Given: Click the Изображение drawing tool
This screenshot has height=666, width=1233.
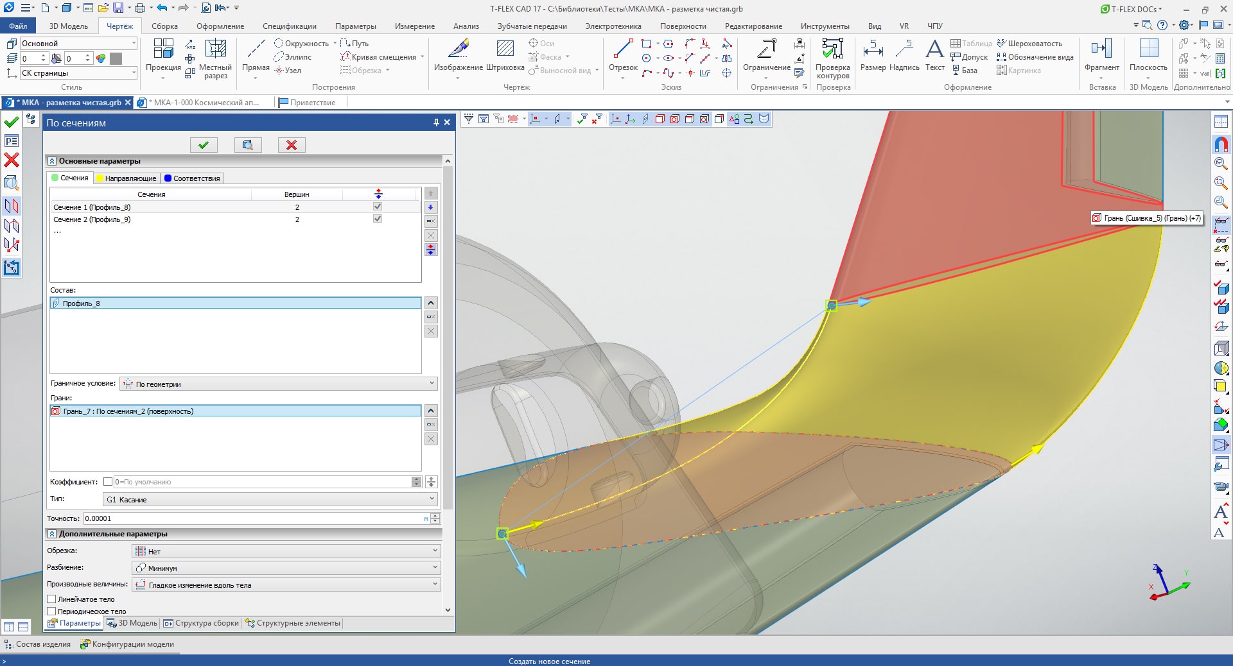Looking at the screenshot, I should pyautogui.click(x=458, y=56).
